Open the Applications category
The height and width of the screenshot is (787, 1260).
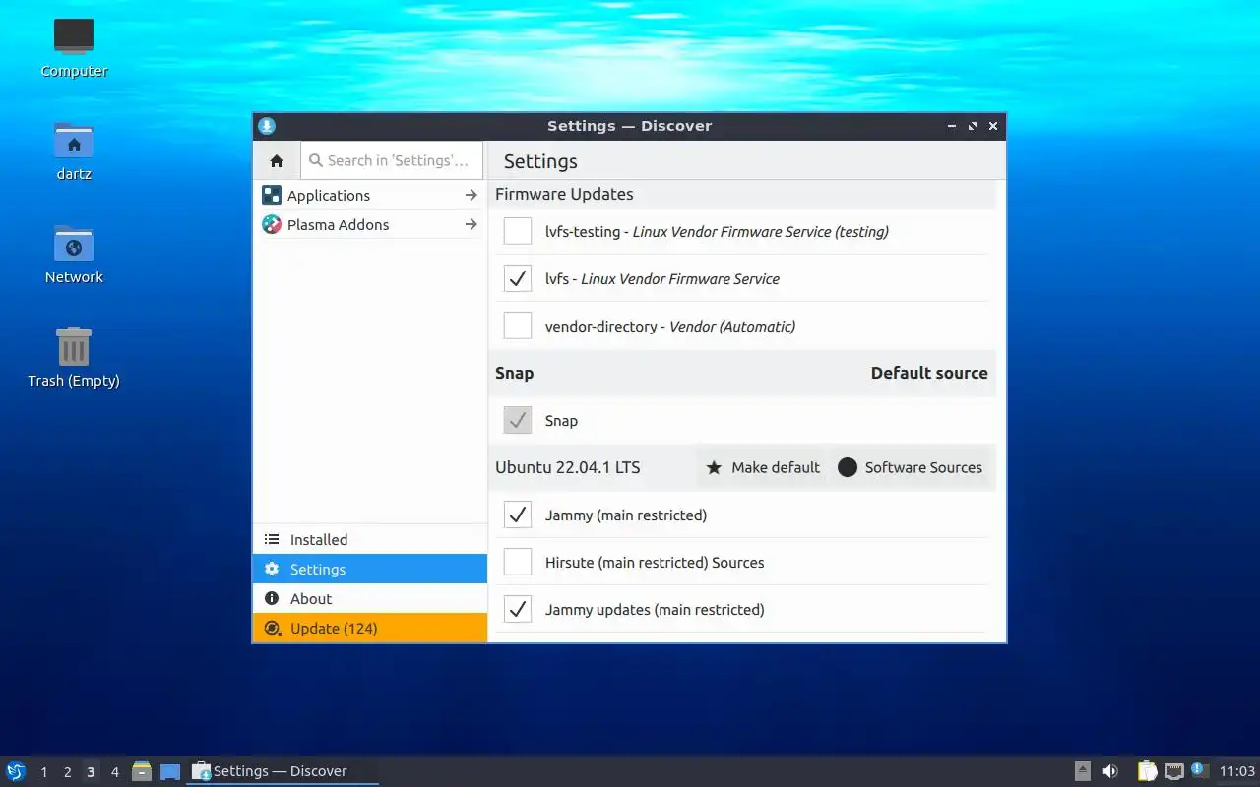point(370,195)
